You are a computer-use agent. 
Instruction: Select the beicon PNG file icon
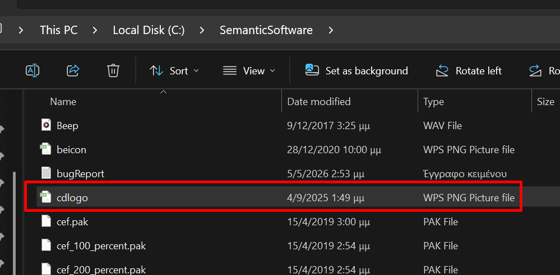point(46,149)
